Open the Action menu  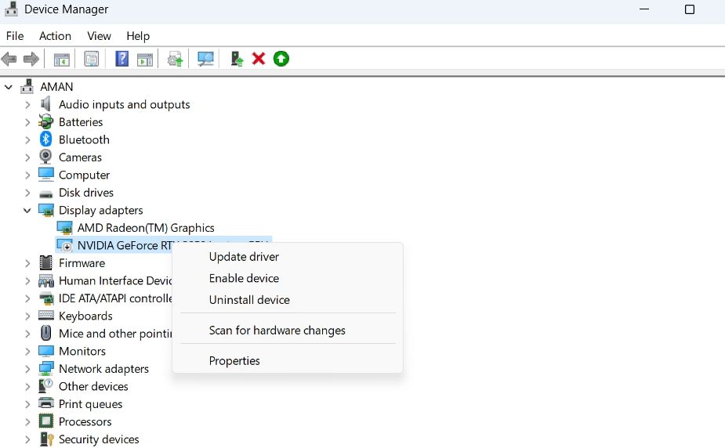click(x=55, y=36)
